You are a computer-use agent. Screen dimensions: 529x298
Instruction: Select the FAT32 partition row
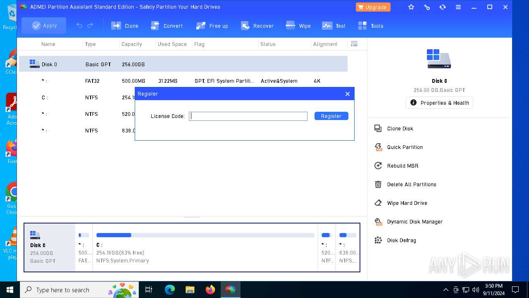(x=183, y=81)
